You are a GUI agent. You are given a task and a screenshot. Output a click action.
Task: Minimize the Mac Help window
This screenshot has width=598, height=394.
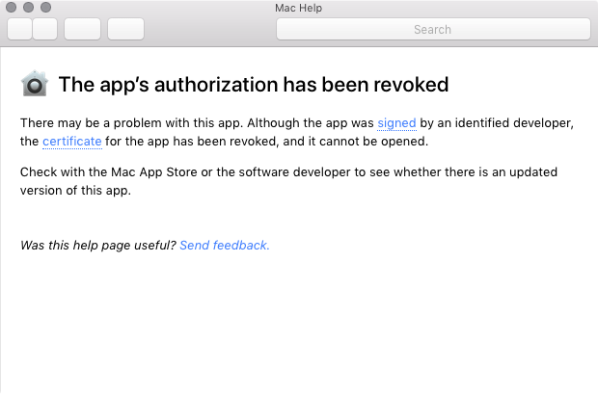(29, 8)
